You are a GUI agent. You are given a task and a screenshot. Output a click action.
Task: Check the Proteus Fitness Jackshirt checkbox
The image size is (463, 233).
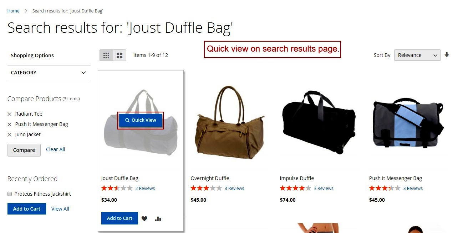pos(10,194)
